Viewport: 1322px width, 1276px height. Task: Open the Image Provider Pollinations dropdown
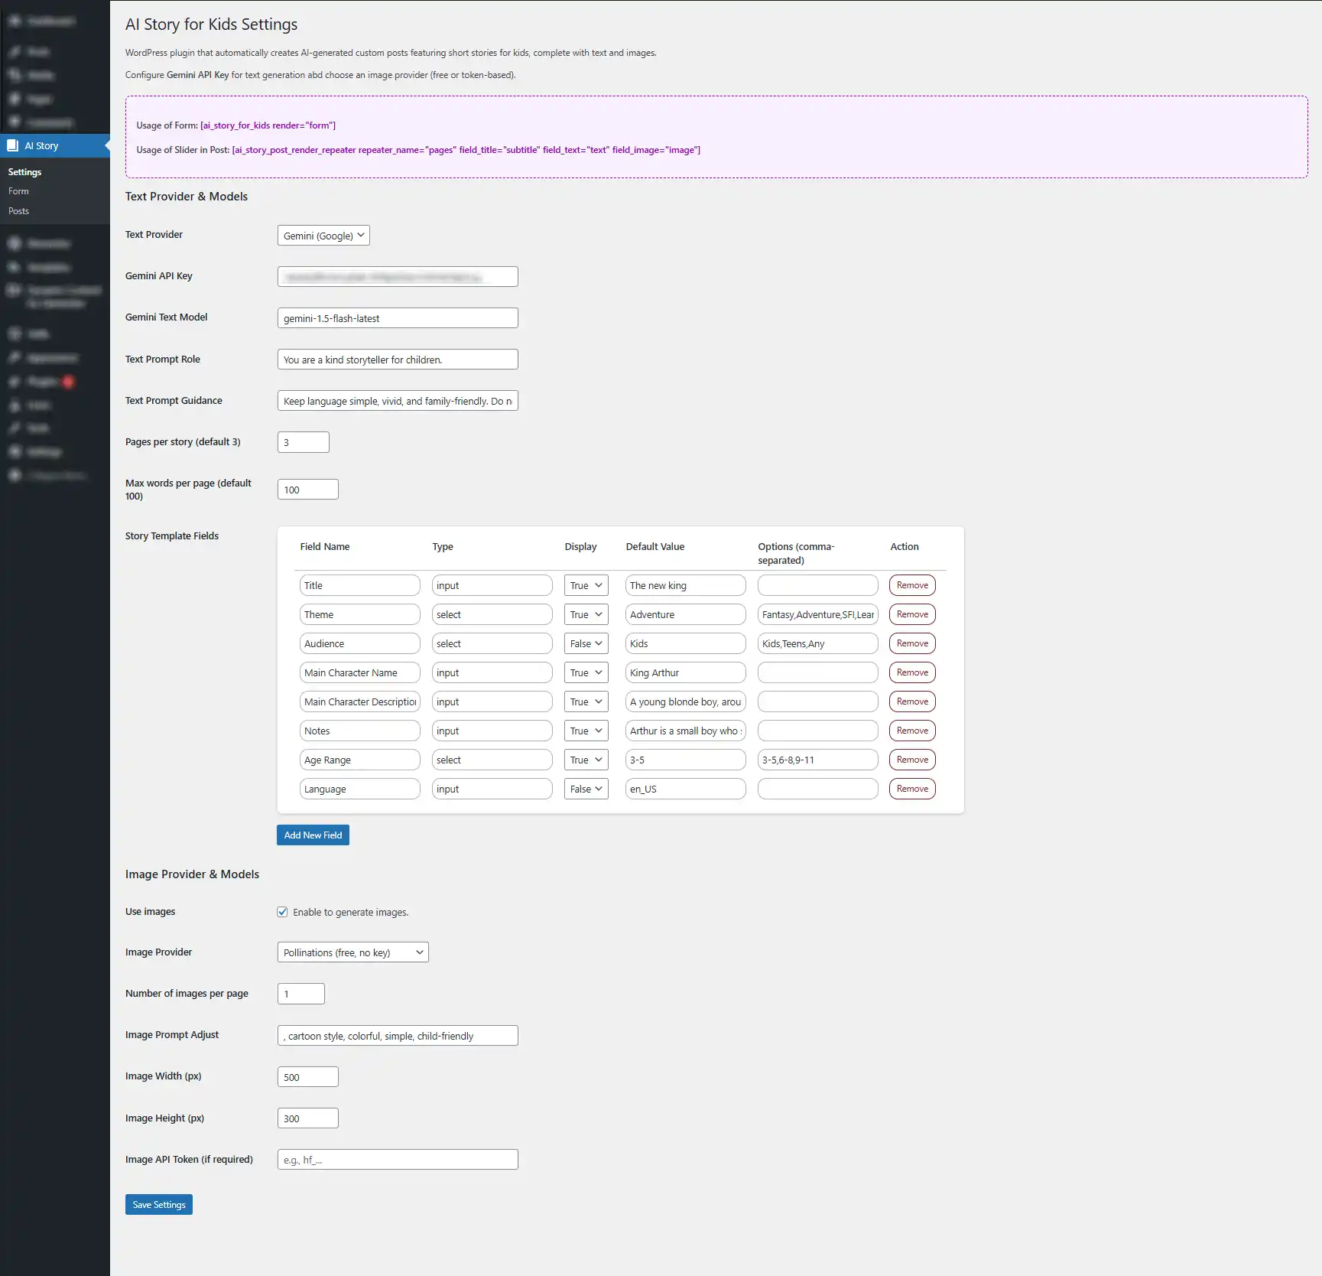352,952
